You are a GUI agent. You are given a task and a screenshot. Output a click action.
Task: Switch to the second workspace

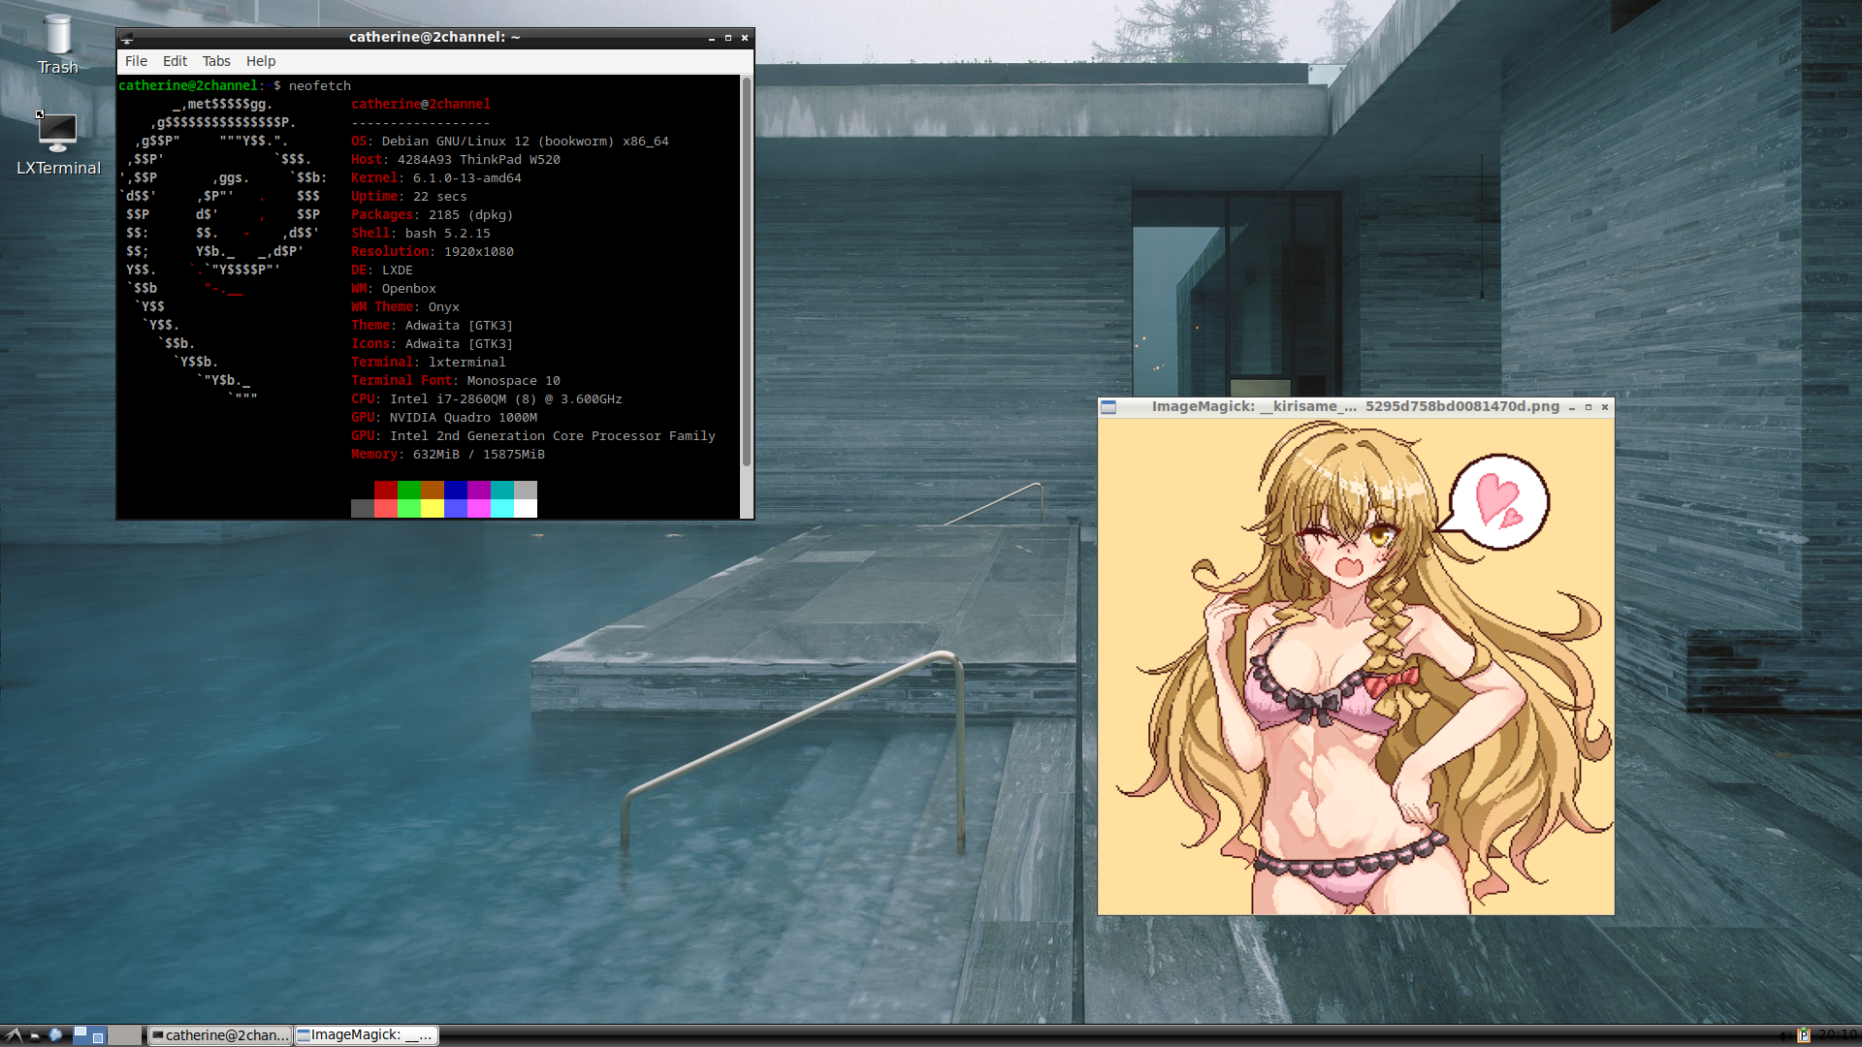[123, 1035]
